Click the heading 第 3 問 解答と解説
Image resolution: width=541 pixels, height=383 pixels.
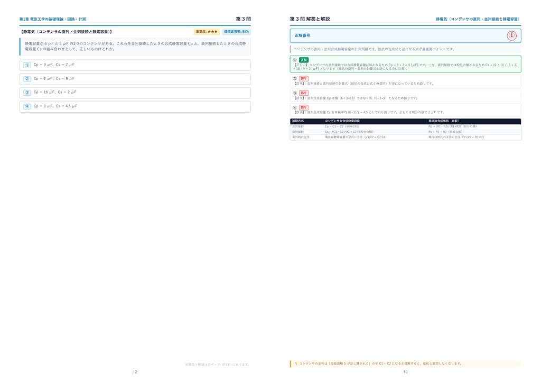click(310, 19)
